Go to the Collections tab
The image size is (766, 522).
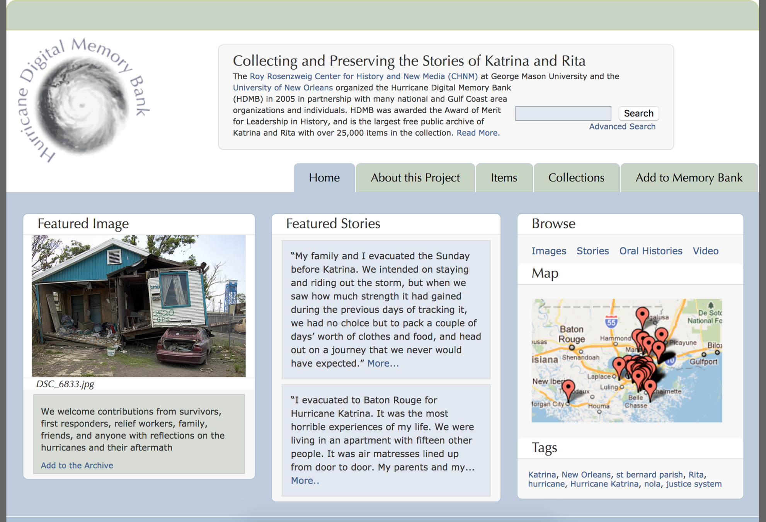[x=576, y=177]
